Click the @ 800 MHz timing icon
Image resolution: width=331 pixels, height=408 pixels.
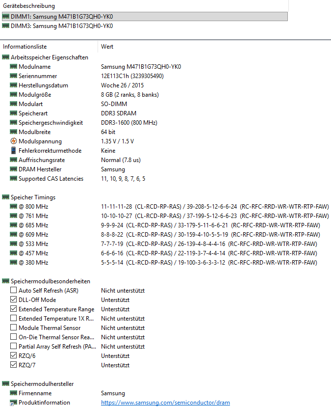pos(14,207)
